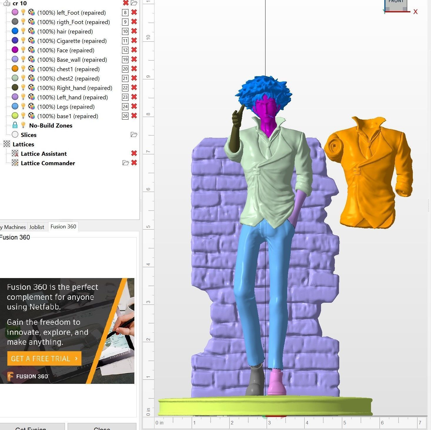Delete the Cigarette part using its red X
The height and width of the screenshot is (430, 431).
click(x=134, y=41)
